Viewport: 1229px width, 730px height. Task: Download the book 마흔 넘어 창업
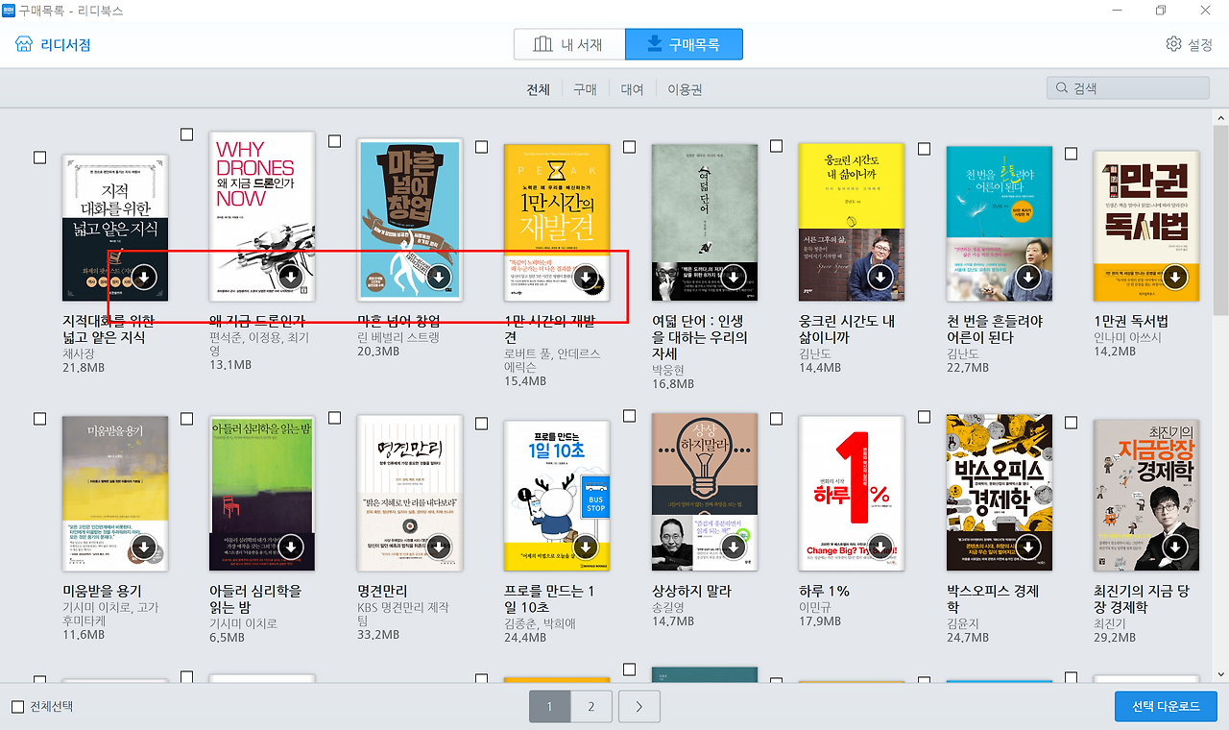point(439,279)
